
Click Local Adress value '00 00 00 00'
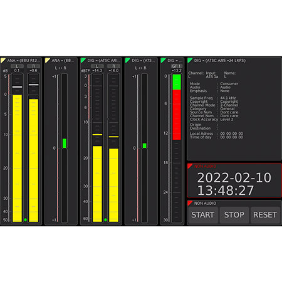pyautogui.click(x=232, y=133)
